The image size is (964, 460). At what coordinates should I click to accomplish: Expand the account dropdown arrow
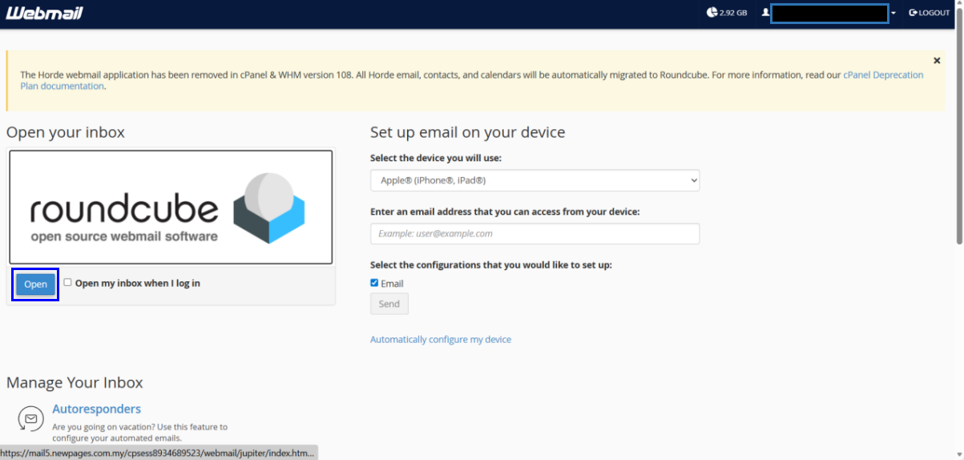point(893,14)
